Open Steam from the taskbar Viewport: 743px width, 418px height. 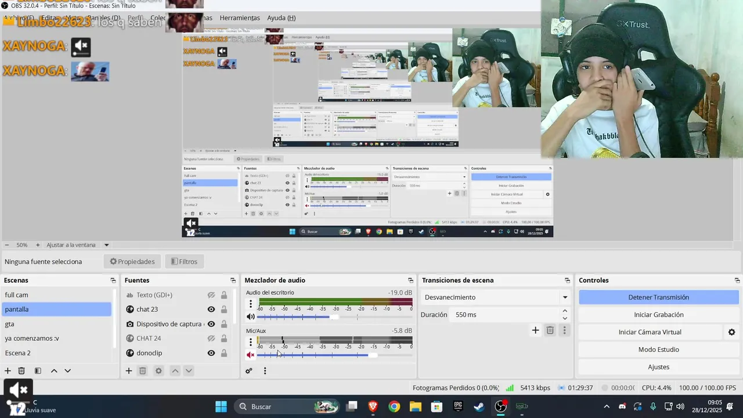[x=479, y=406]
